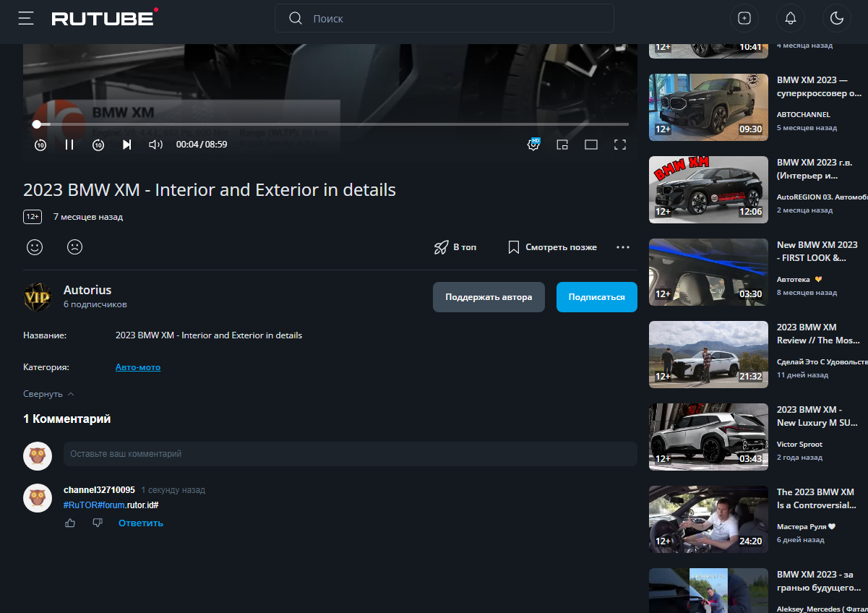Open the upload video icon
Screen dimensions: 868x613
click(744, 18)
